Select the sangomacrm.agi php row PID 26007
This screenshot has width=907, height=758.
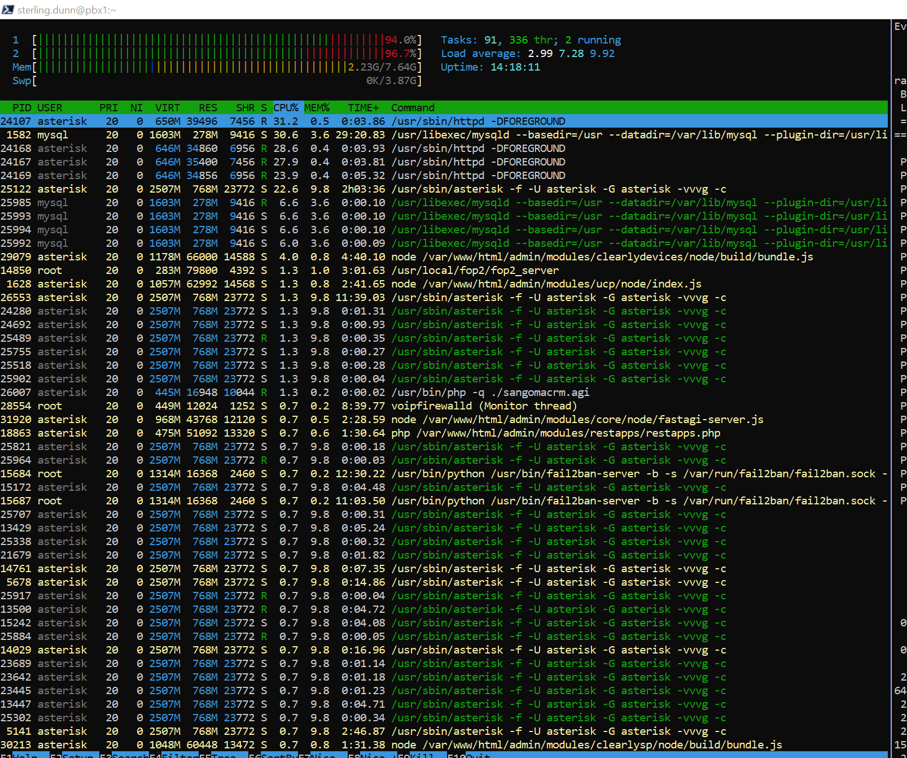(444, 392)
